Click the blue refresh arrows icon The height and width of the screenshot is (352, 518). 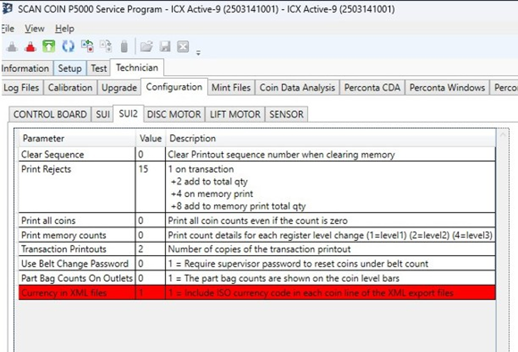[68, 46]
